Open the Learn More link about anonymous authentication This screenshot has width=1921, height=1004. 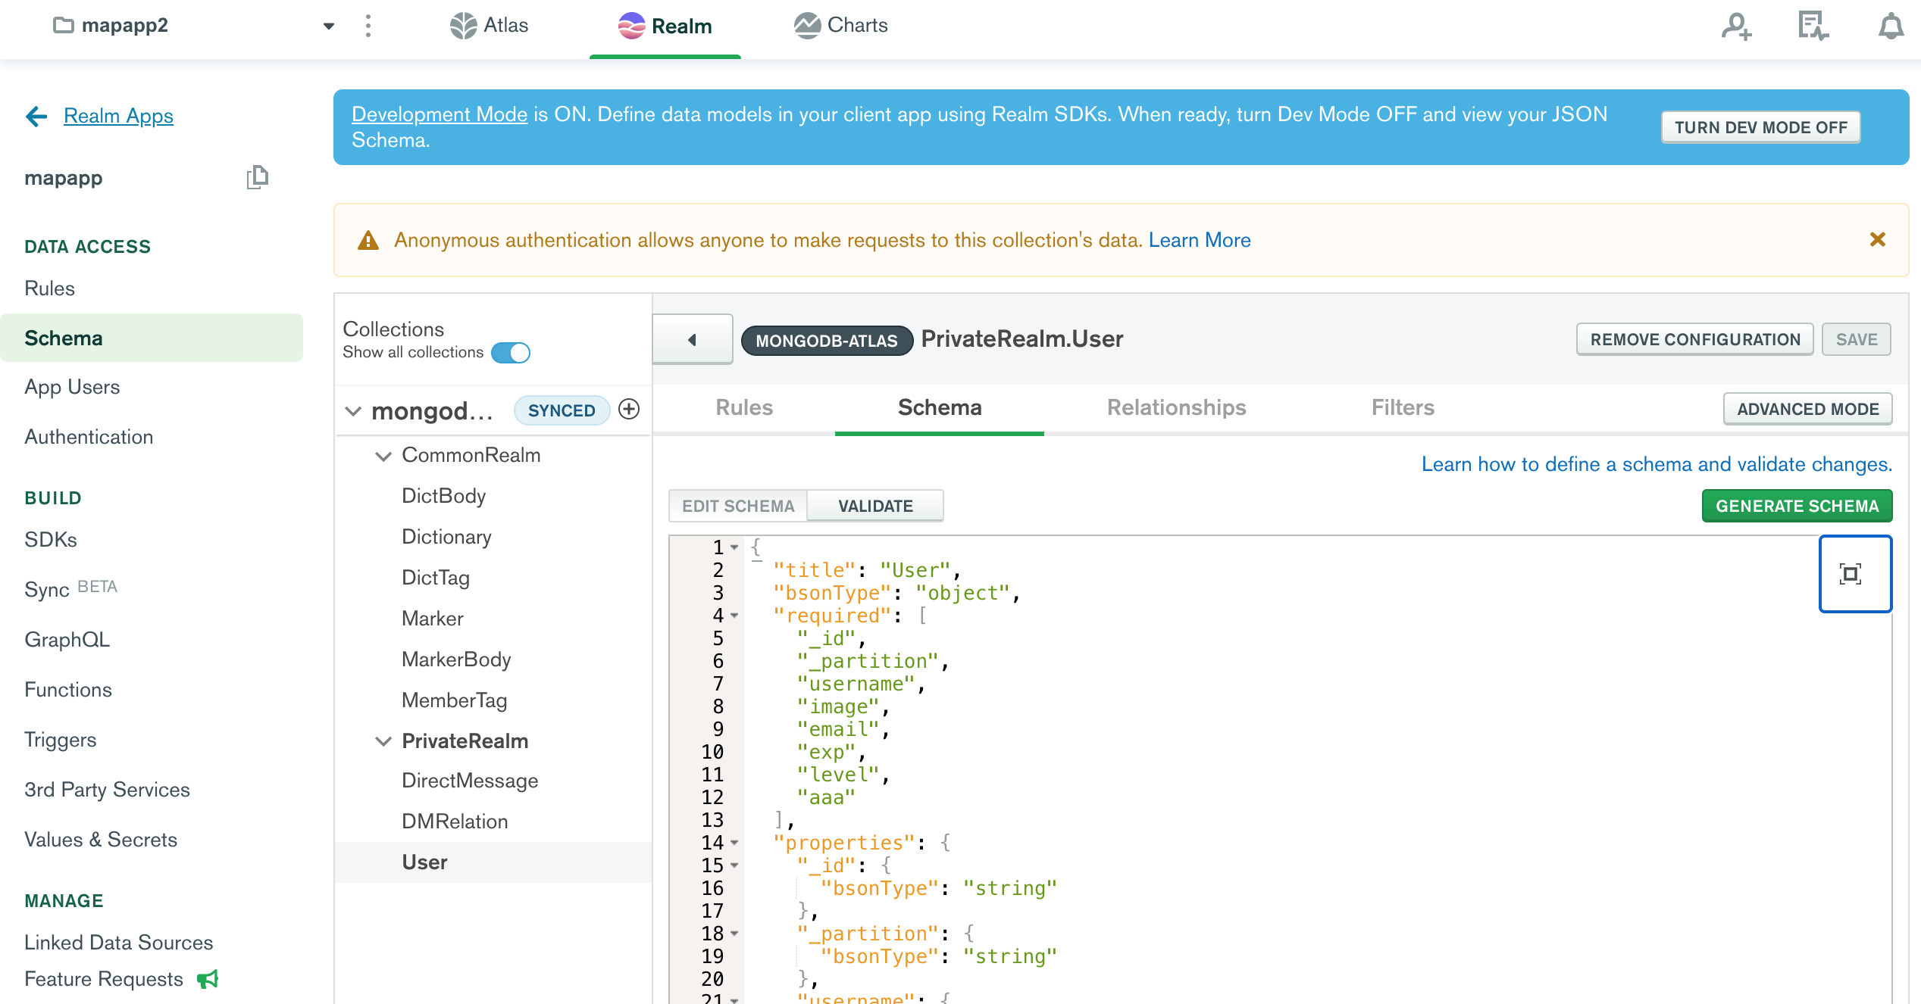click(1200, 239)
